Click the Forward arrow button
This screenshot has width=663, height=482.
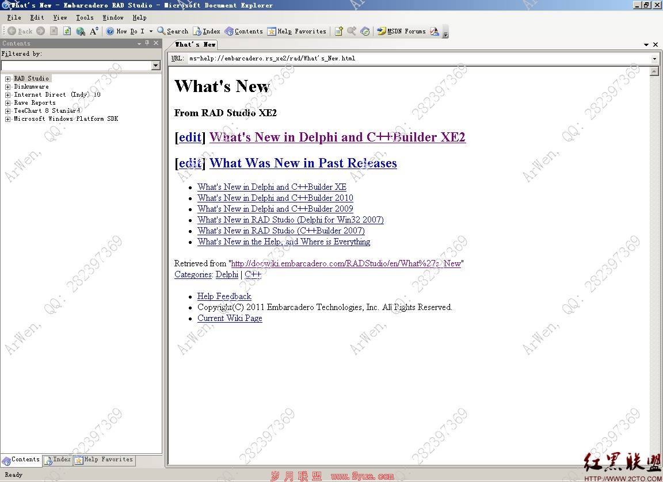pyautogui.click(x=41, y=31)
